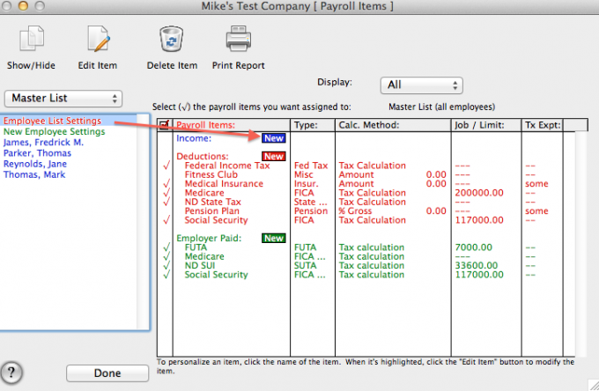Click the Delete Item trash icon
The image size is (599, 391).
click(x=171, y=38)
